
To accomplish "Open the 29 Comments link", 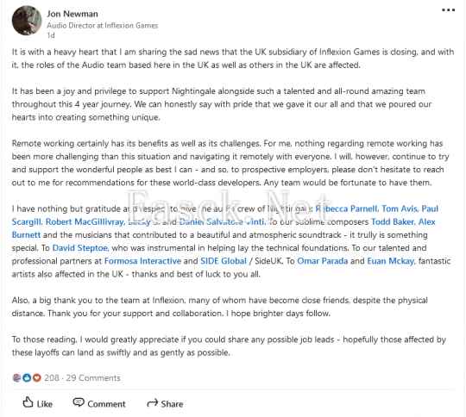I will pyautogui.click(x=93, y=378).
